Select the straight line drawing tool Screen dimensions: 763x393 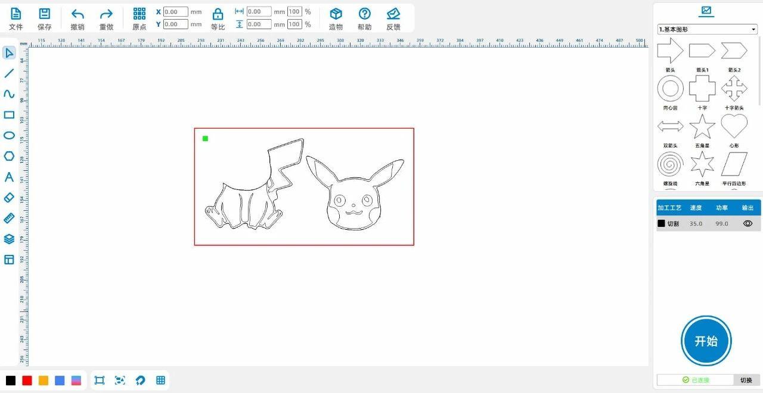(9, 74)
